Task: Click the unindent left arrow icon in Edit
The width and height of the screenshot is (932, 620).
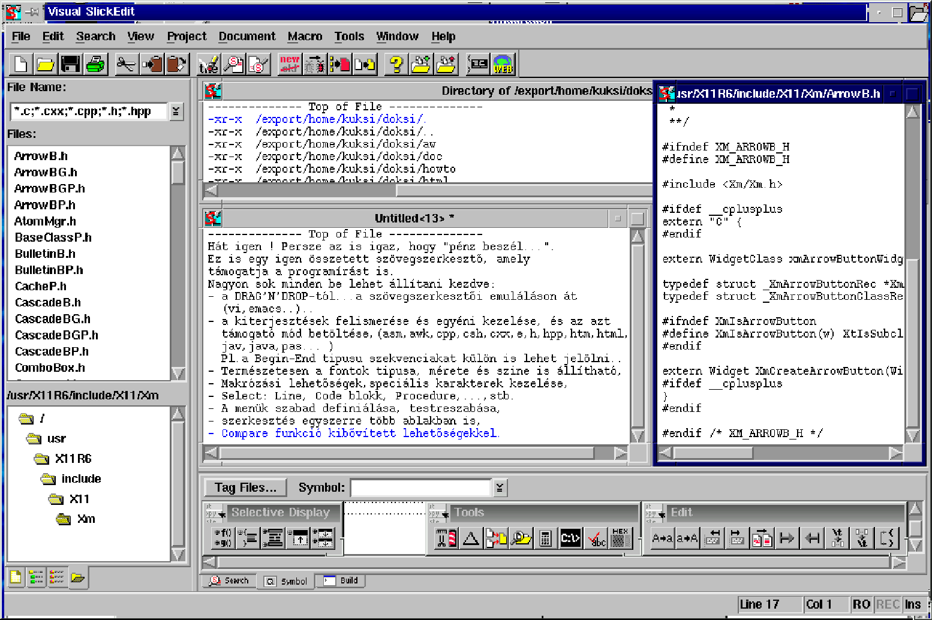Action: tap(812, 538)
